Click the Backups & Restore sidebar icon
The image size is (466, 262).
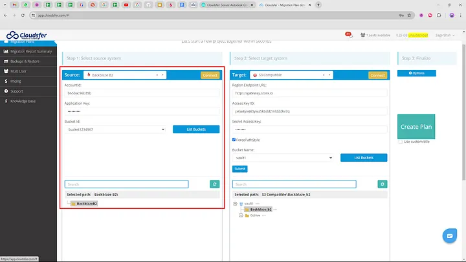tap(6, 61)
